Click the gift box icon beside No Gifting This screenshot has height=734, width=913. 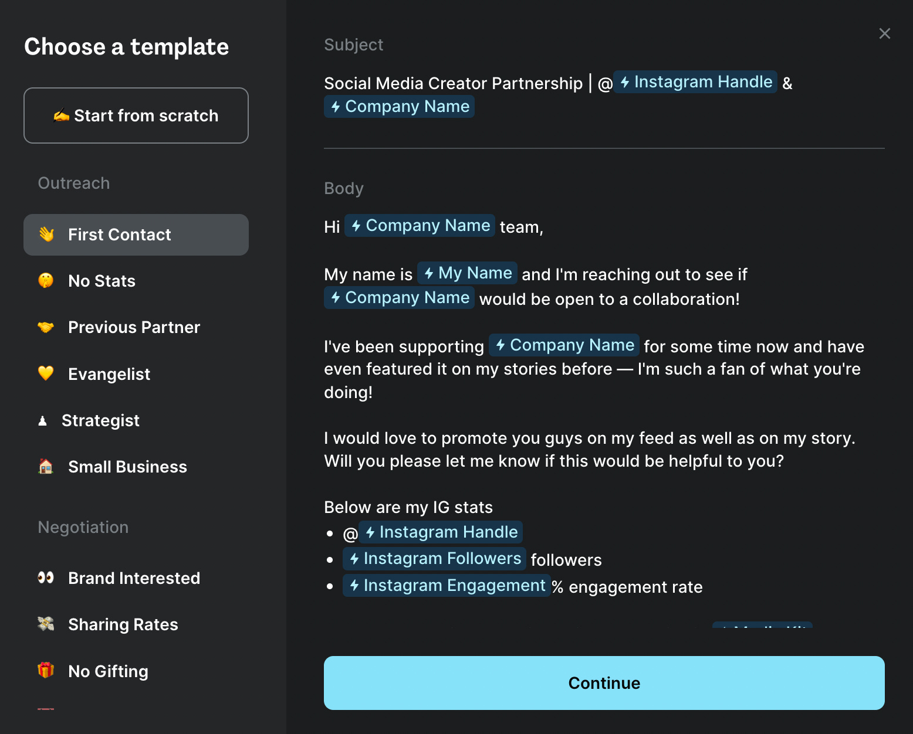[46, 670]
